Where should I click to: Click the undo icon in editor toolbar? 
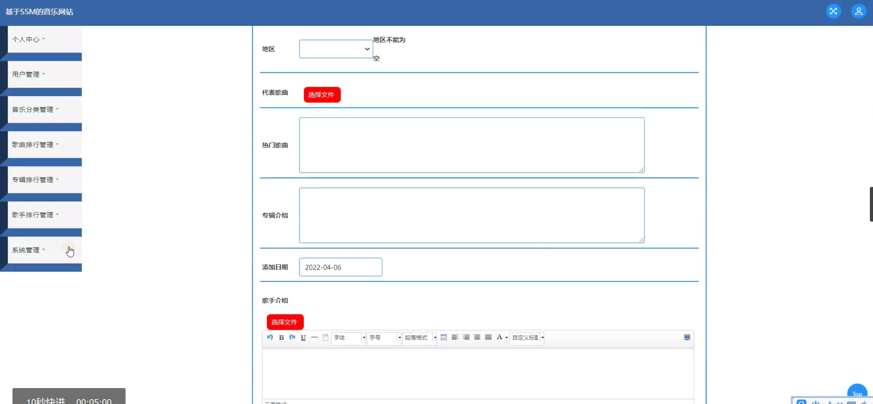pyautogui.click(x=270, y=337)
